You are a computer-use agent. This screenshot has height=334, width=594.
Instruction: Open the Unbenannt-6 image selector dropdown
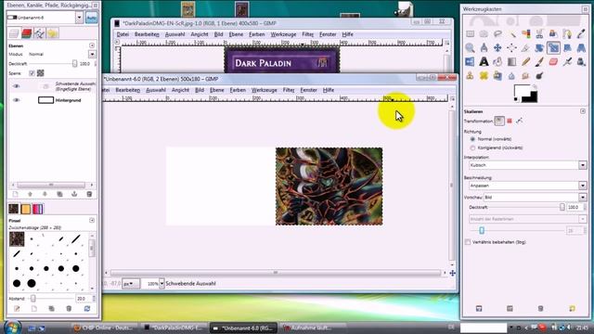pyautogui.click(x=79, y=18)
